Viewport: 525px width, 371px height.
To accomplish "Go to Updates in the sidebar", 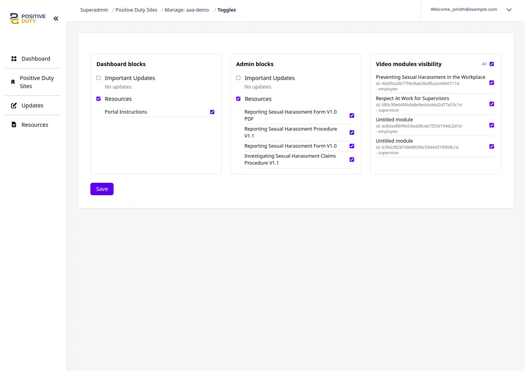I will coord(33,106).
